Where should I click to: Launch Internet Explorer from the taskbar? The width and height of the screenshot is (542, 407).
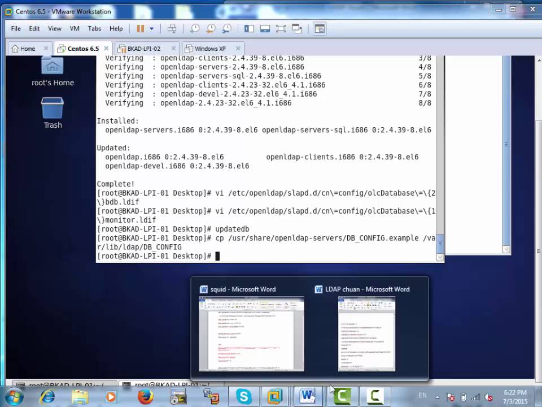(x=47, y=397)
